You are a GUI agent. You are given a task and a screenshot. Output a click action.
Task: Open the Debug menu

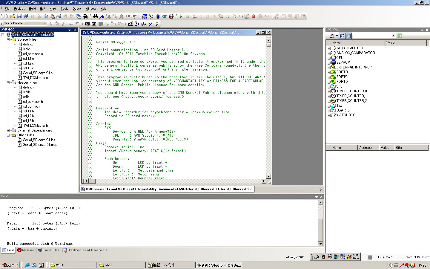coord(77,9)
